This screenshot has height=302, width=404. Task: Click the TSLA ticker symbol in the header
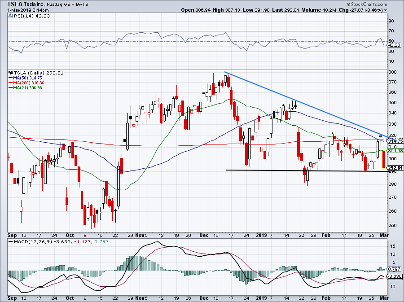(x=14, y=4)
